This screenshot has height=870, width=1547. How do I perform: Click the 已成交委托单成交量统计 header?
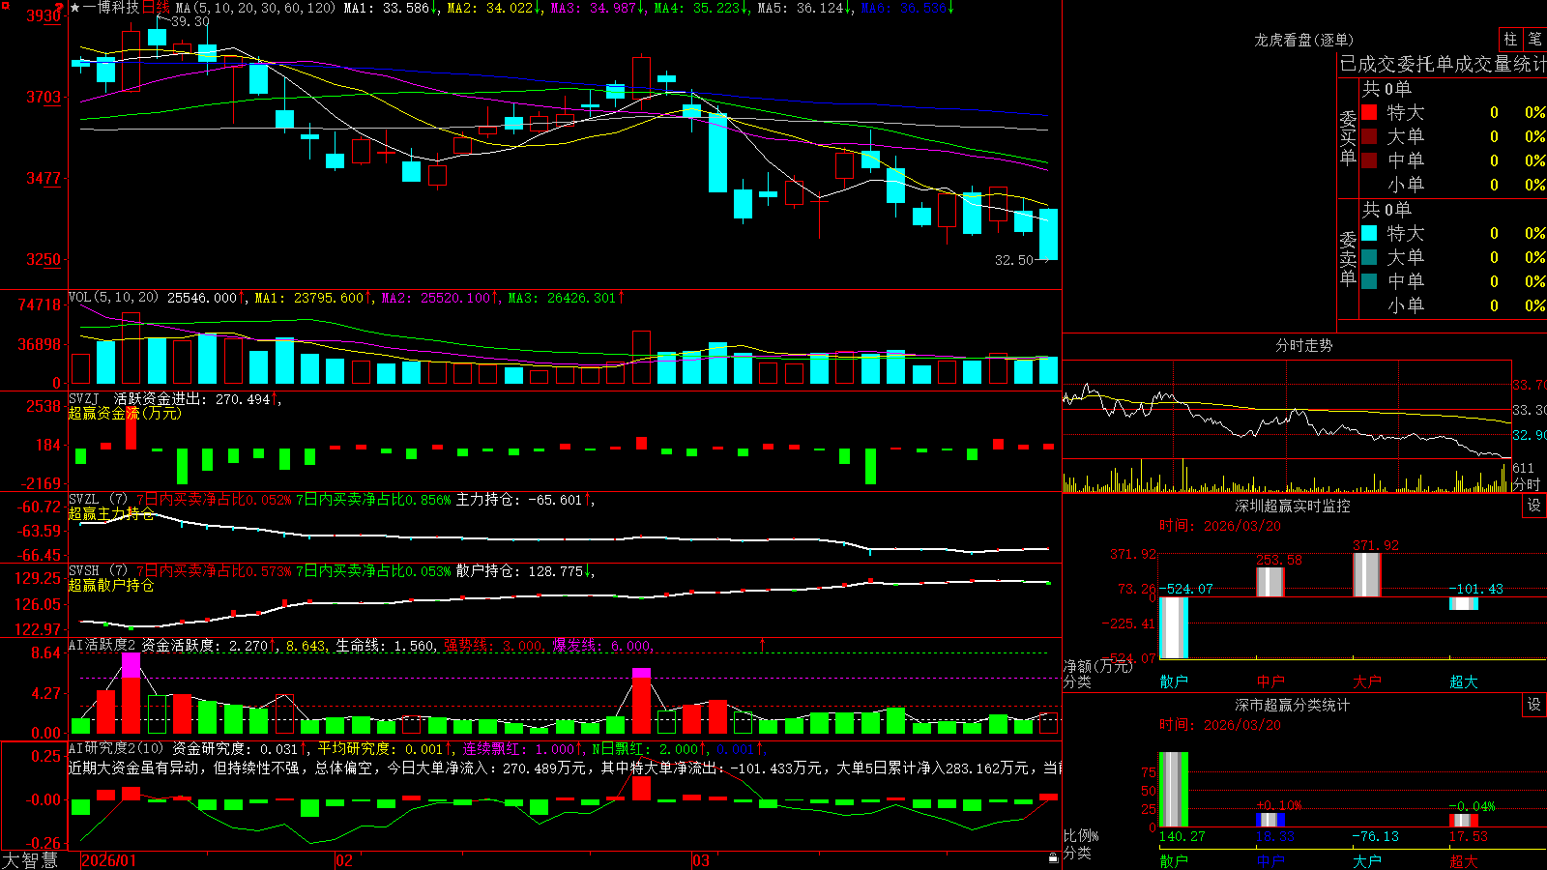(x=1443, y=64)
